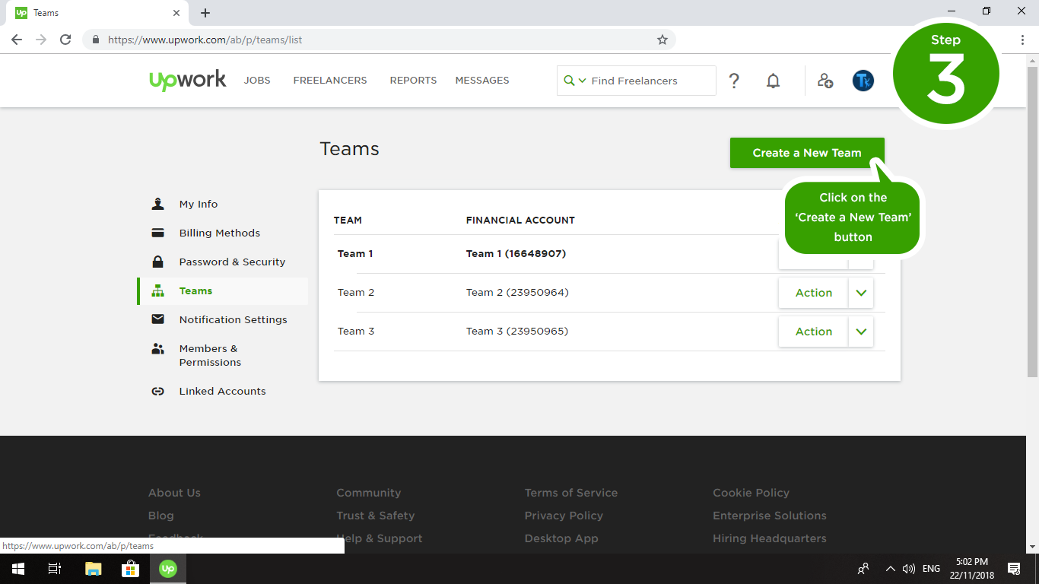Open the REPORTS menu

pos(413,81)
